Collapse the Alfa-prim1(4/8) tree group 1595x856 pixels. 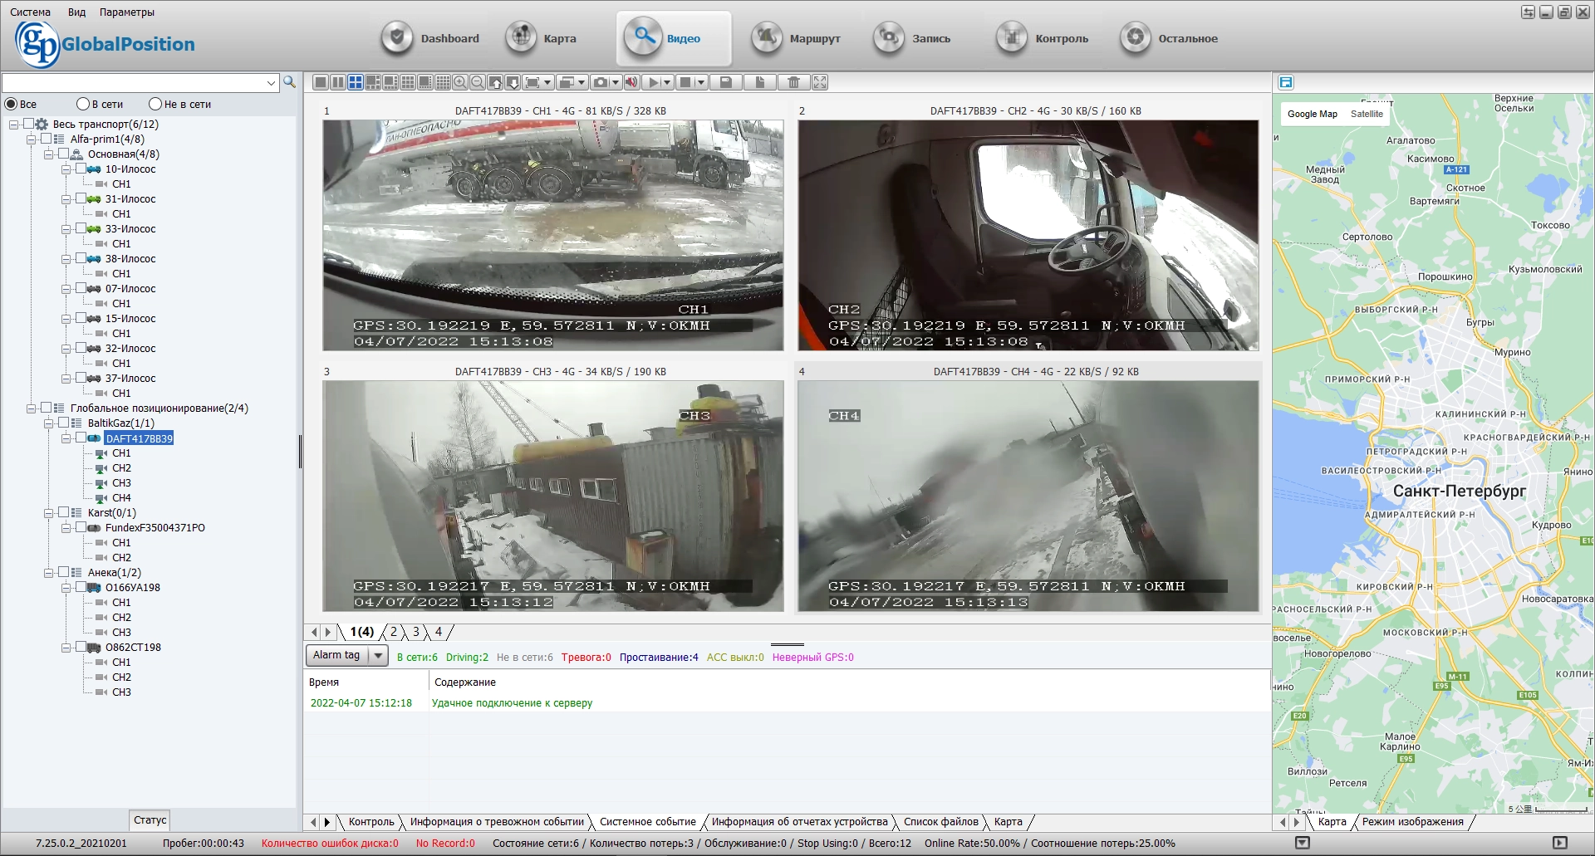click(32, 139)
